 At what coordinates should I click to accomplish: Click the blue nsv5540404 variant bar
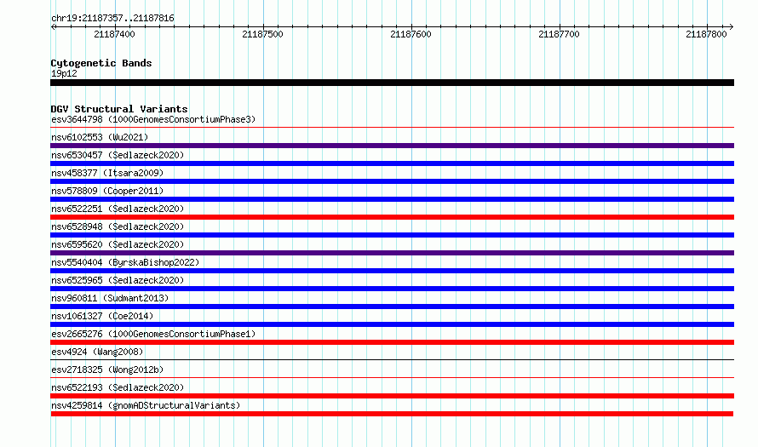tap(392, 271)
